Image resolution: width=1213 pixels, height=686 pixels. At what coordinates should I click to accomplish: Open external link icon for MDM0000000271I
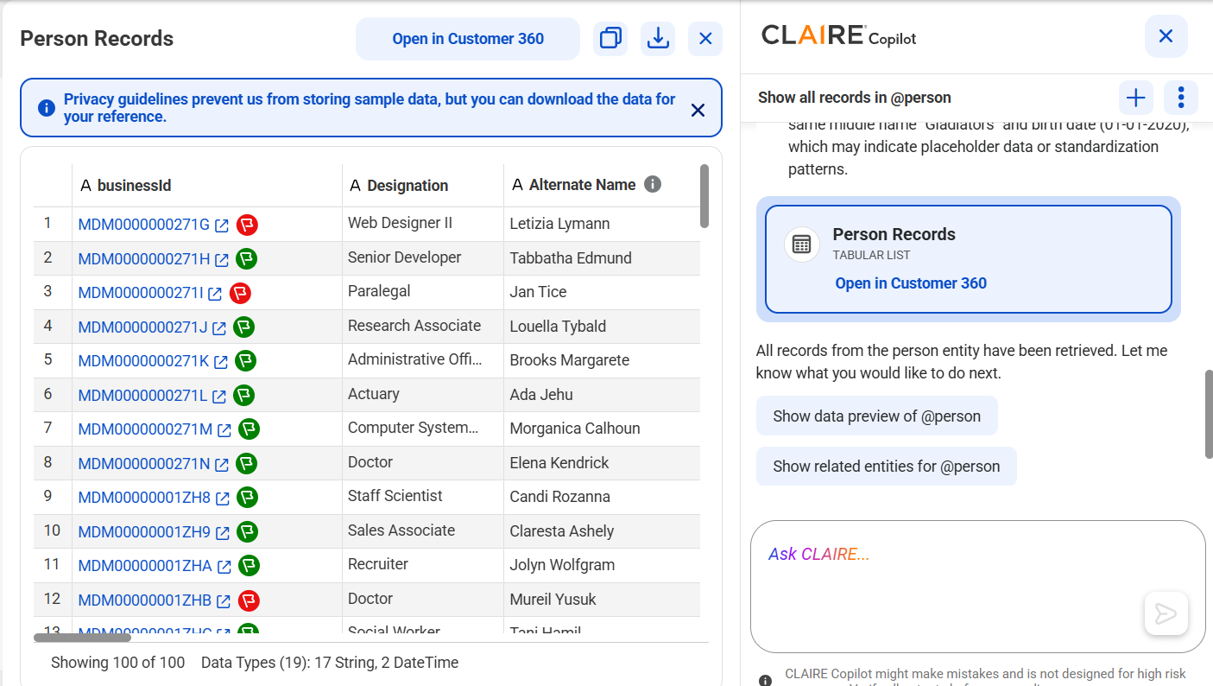click(x=214, y=294)
